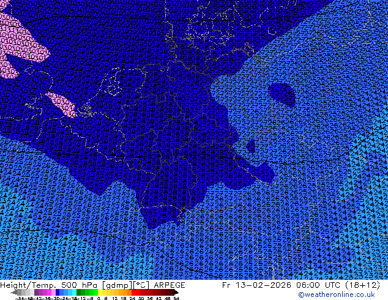
Task: Click the left grey arrow of colour scale
Action: pyautogui.click(x=14, y=292)
